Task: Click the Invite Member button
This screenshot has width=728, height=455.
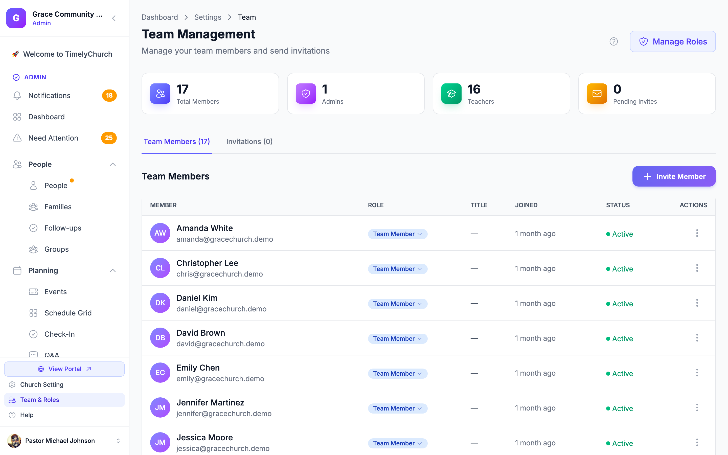Action: pyautogui.click(x=674, y=176)
